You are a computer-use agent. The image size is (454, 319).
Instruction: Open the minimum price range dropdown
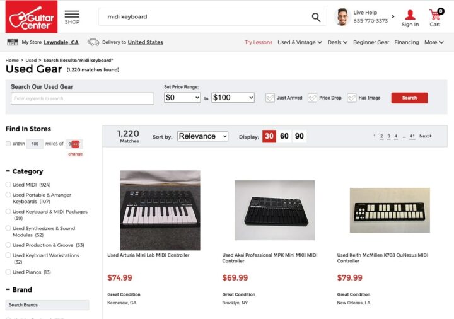[182, 98]
